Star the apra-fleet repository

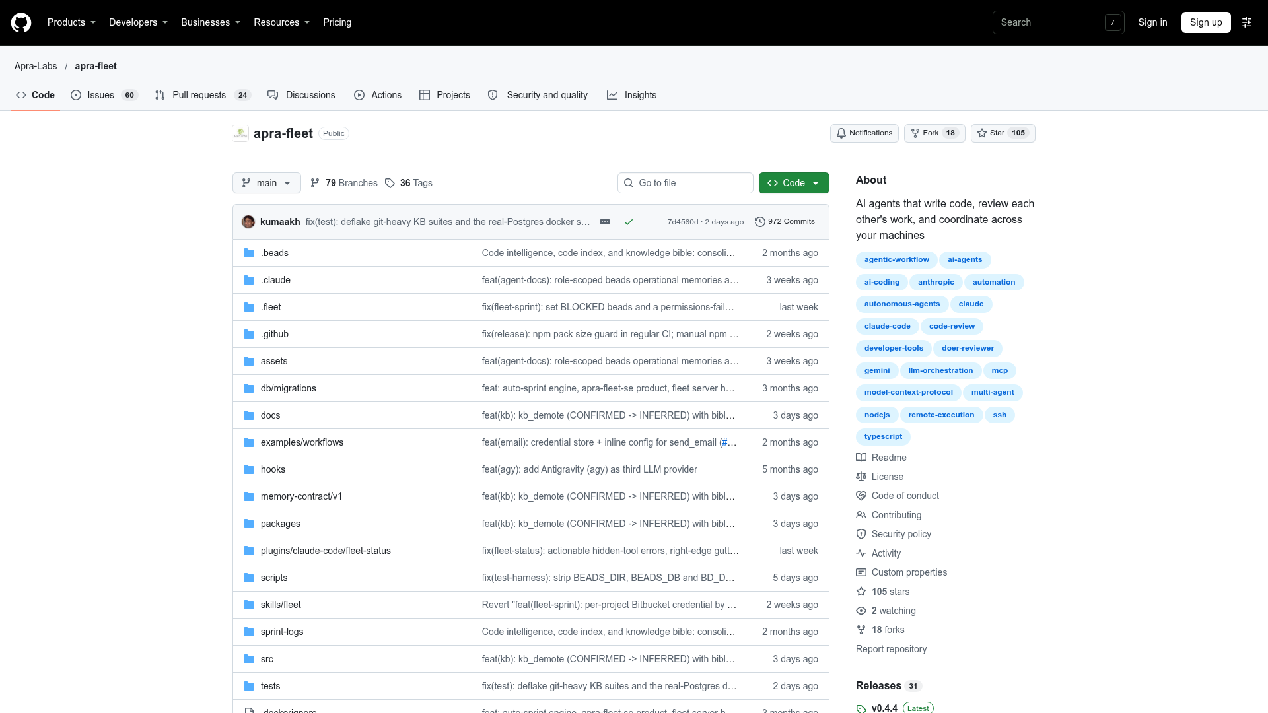[x=1003, y=133]
